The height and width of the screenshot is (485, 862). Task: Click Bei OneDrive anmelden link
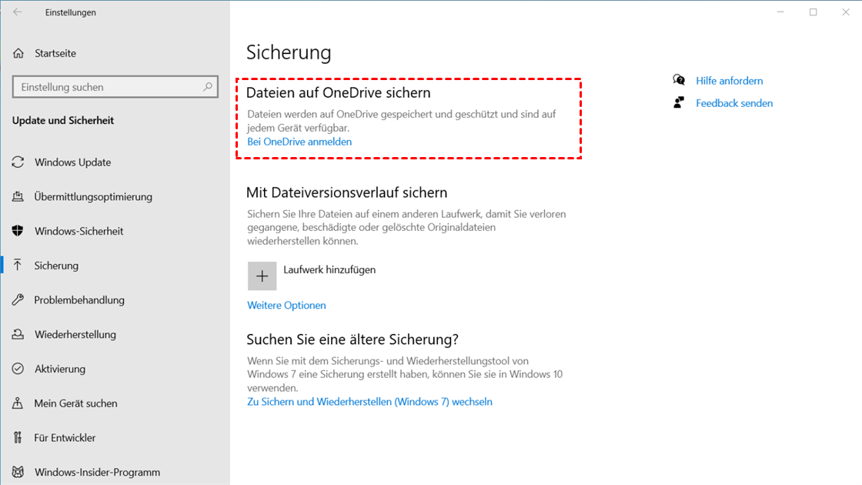point(299,142)
